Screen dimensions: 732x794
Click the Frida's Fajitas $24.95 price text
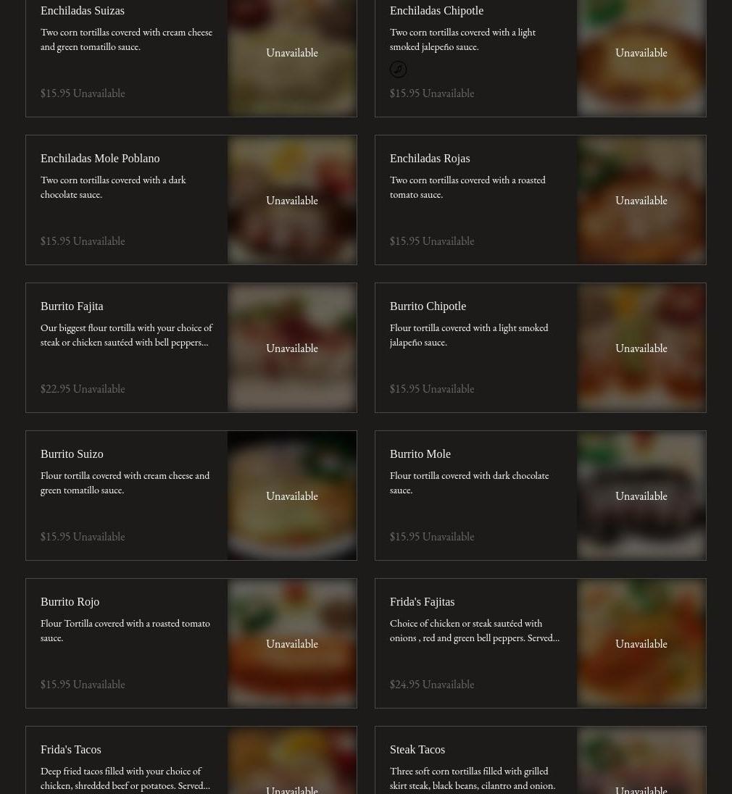click(404, 685)
